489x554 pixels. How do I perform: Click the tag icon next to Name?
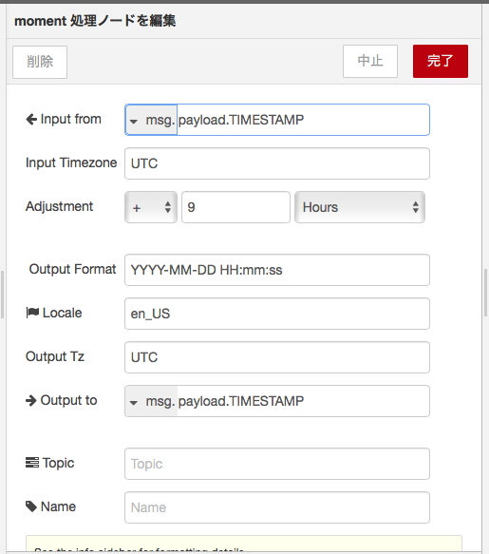[x=31, y=506]
